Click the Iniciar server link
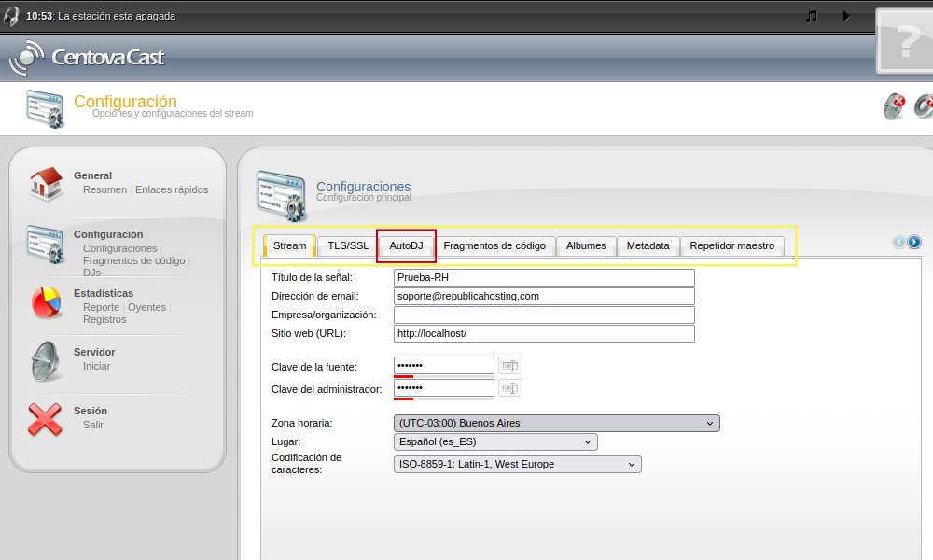The width and height of the screenshot is (933, 560). pos(96,366)
